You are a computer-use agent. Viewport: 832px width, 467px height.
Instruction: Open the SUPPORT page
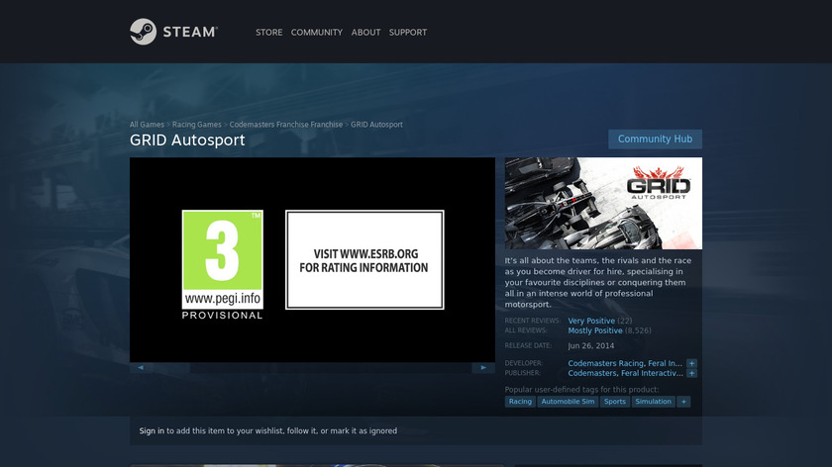pos(407,33)
